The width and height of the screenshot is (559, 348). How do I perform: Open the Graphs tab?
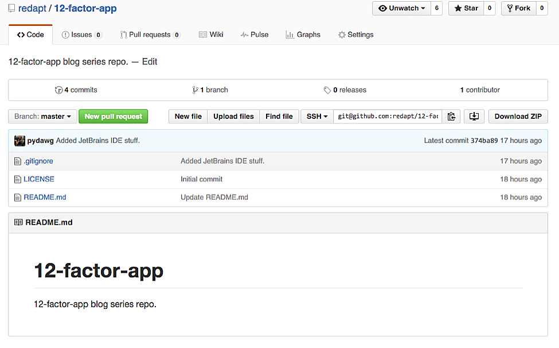click(303, 34)
